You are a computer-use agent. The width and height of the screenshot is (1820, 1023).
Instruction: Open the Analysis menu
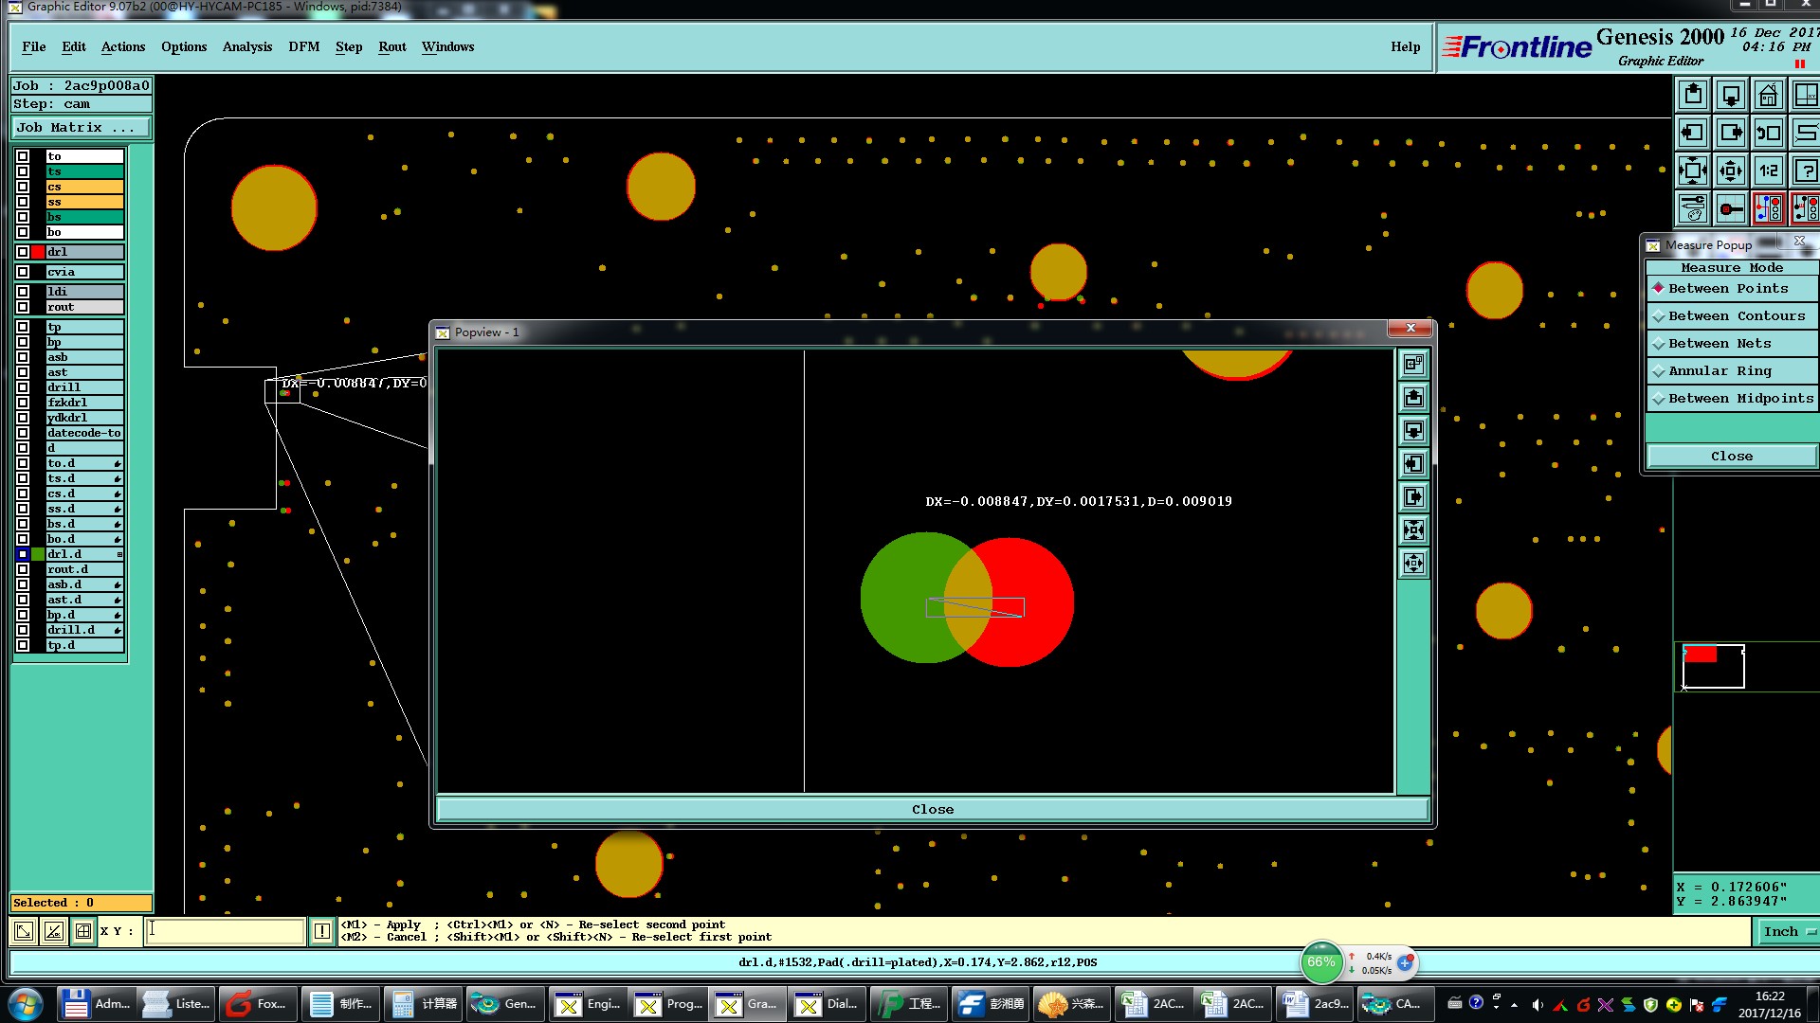click(246, 46)
